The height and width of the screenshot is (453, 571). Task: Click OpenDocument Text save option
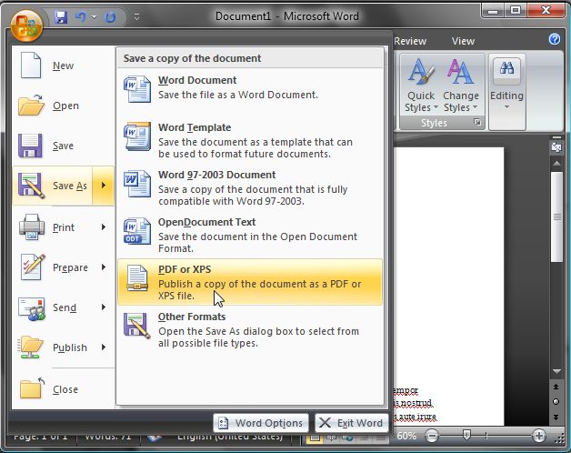click(250, 235)
